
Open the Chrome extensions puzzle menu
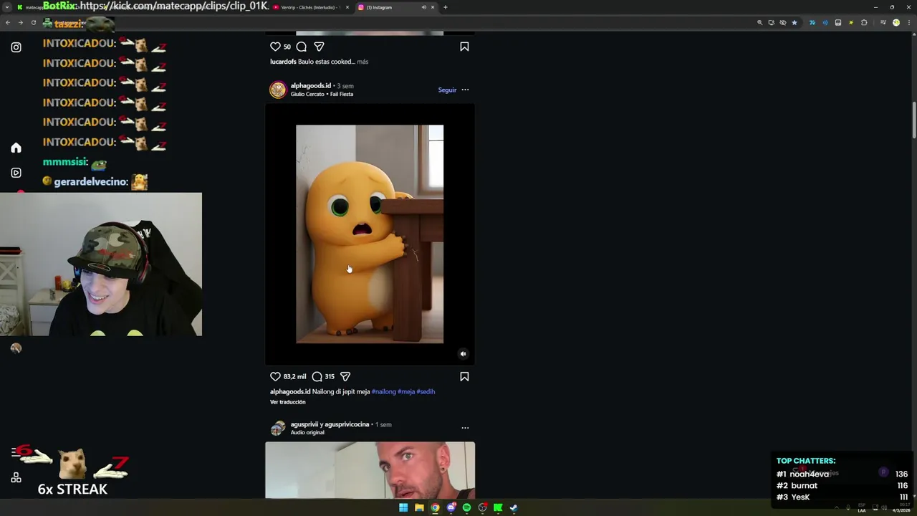pyautogui.click(x=864, y=22)
